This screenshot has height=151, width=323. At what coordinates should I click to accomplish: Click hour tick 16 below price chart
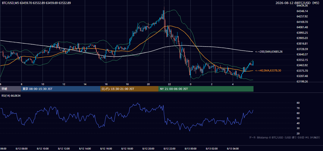106,84
